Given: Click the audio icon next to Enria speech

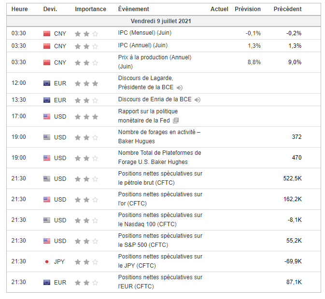Looking at the screenshot, I should point(197,100).
